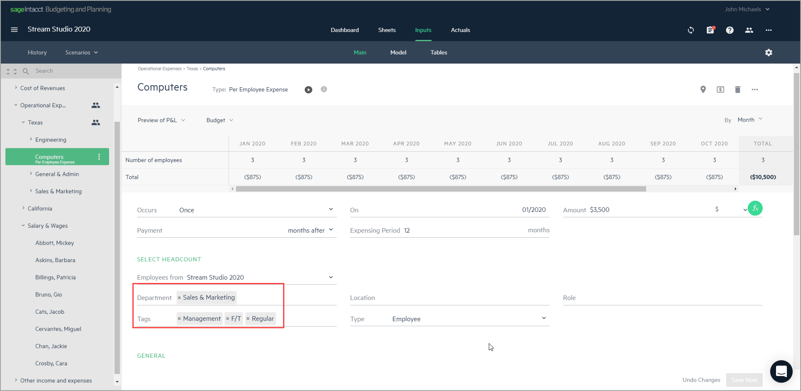The height and width of the screenshot is (391, 801).
Task: Open the Computers item vertical dots menu
Action: click(99, 157)
